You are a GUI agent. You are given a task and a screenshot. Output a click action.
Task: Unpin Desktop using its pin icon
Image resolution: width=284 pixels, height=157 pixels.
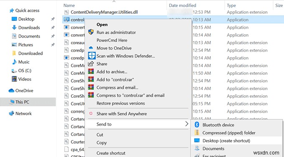point(53,19)
